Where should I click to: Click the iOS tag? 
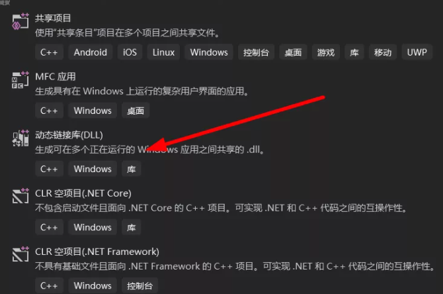(x=130, y=52)
